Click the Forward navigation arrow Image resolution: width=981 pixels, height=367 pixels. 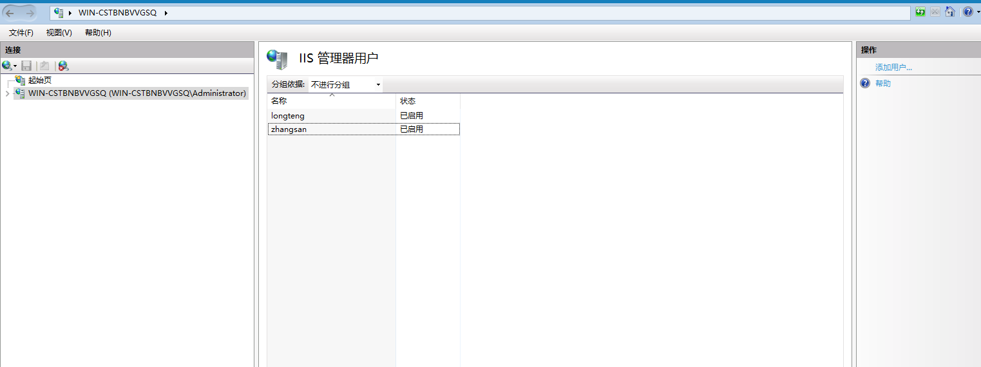click(x=30, y=13)
